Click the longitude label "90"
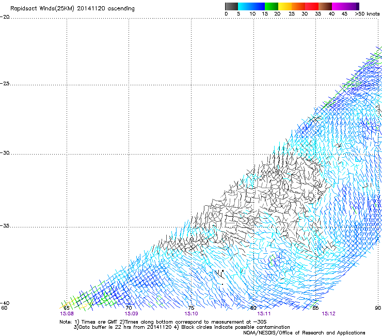Screen dimensions: 382x336 click(x=378, y=308)
